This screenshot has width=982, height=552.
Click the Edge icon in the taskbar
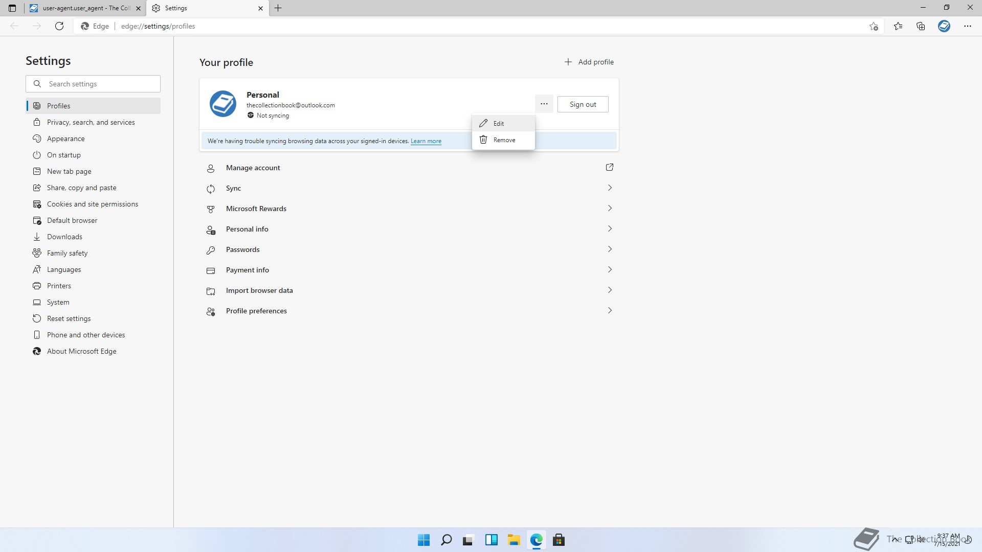pyautogui.click(x=536, y=540)
